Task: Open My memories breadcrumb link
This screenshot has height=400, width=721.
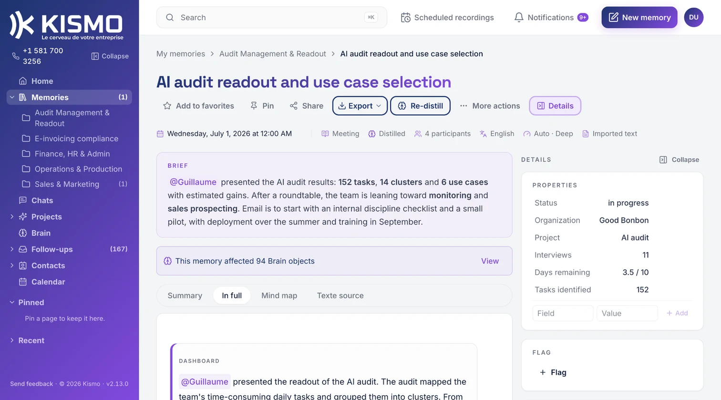Action: (181, 54)
